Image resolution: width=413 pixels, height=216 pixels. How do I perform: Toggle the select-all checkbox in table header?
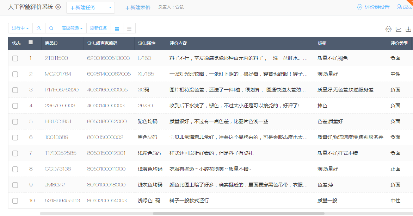31,43
